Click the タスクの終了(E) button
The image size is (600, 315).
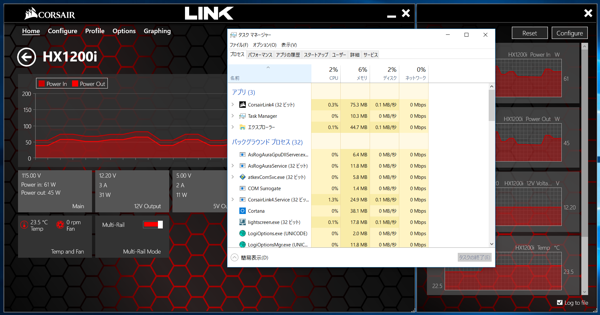pyautogui.click(x=475, y=257)
